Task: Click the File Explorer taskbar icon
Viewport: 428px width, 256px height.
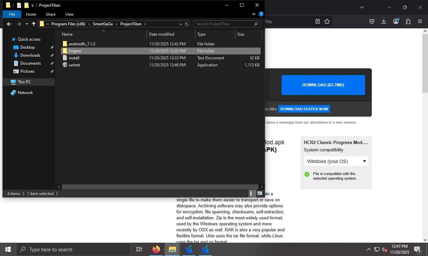Action: point(172,249)
